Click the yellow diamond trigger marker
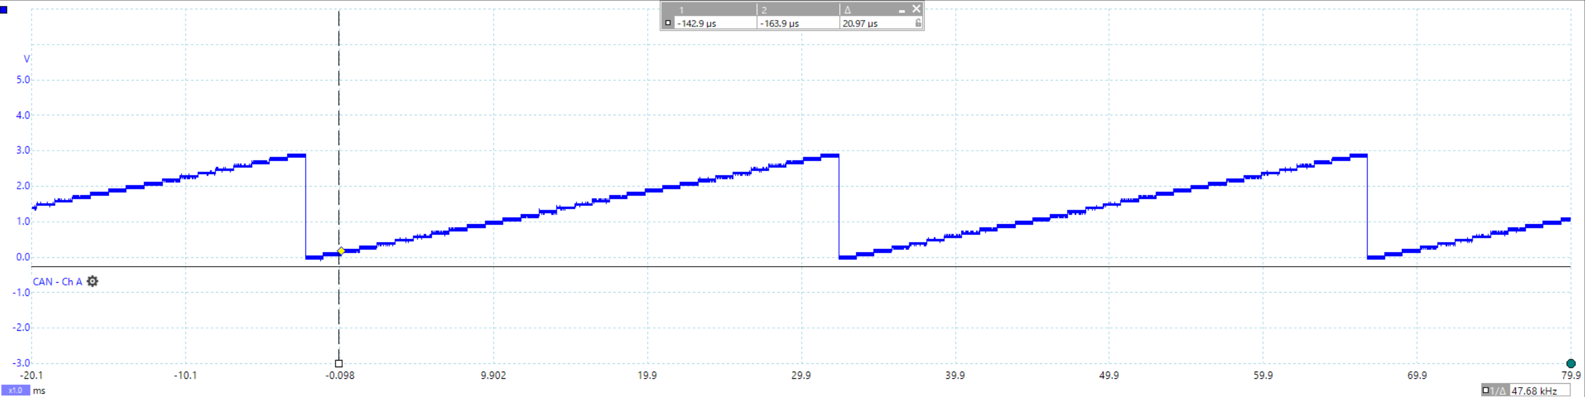Image resolution: width=1585 pixels, height=397 pixels. coord(341,251)
